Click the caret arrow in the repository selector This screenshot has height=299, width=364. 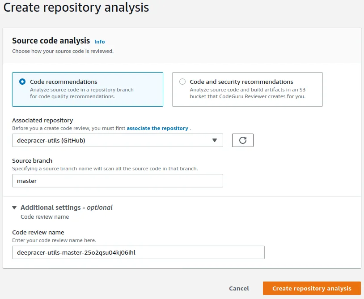(x=215, y=140)
